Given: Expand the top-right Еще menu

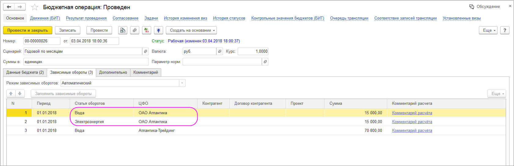Looking at the screenshot, I should click(x=488, y=30).
